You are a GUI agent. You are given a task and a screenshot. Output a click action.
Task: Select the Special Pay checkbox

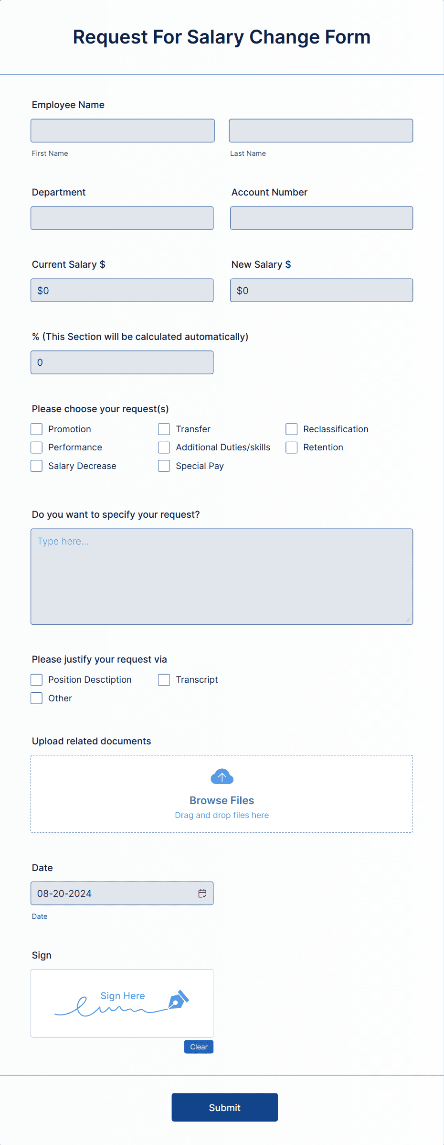[164, 465]
